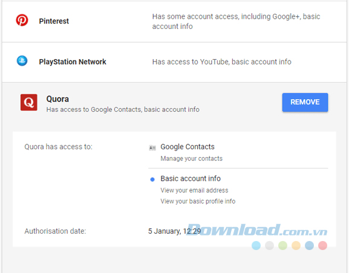Click 'View your basic profile info' text
Image resolution: width=349 pixels, height=273 pixels.
198,201
